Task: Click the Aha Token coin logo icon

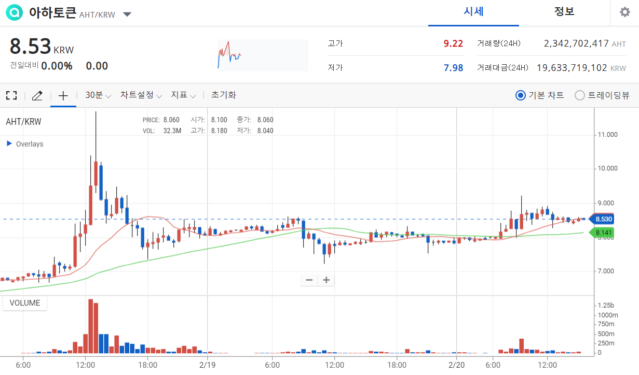Action: 15,12
